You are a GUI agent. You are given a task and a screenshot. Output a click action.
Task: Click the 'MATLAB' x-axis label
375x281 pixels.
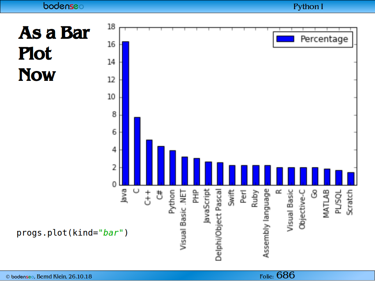click(x=326, y=204)
